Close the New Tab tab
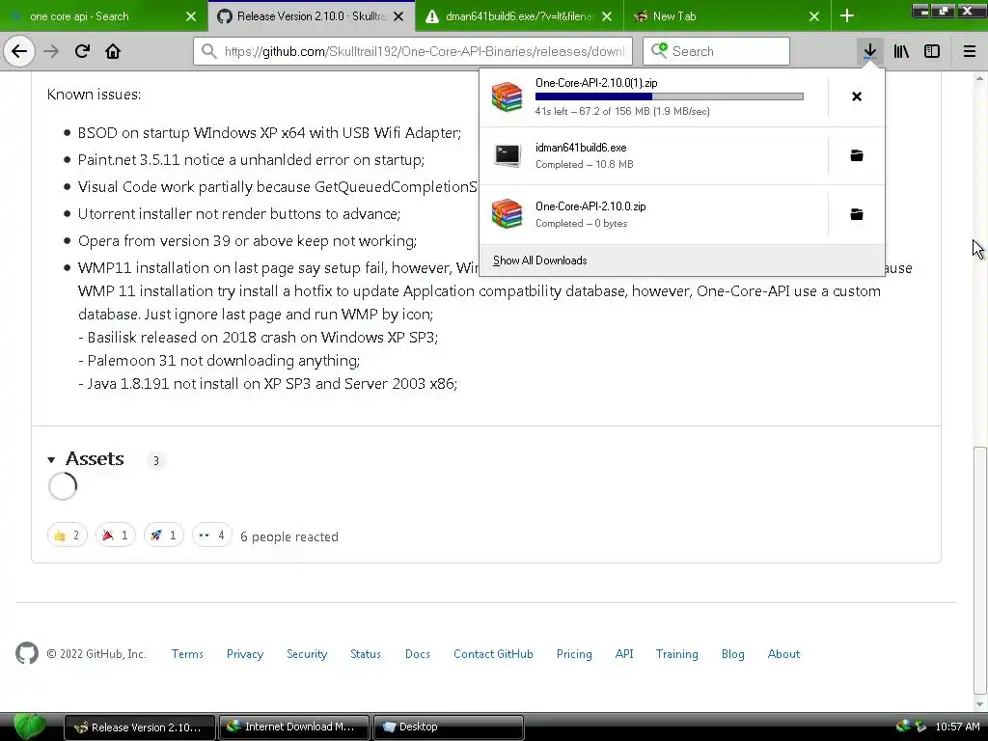Screen dimensions: 988x741 [814, 16]
